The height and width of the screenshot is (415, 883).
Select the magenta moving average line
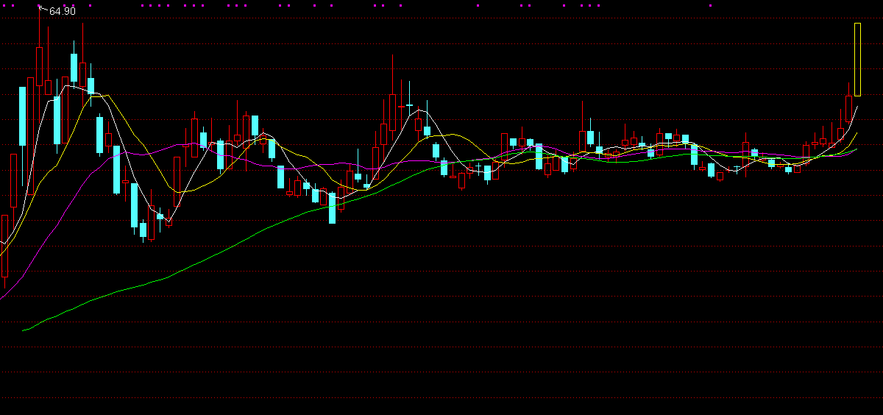pyautogui.click(x=66, y=213)
